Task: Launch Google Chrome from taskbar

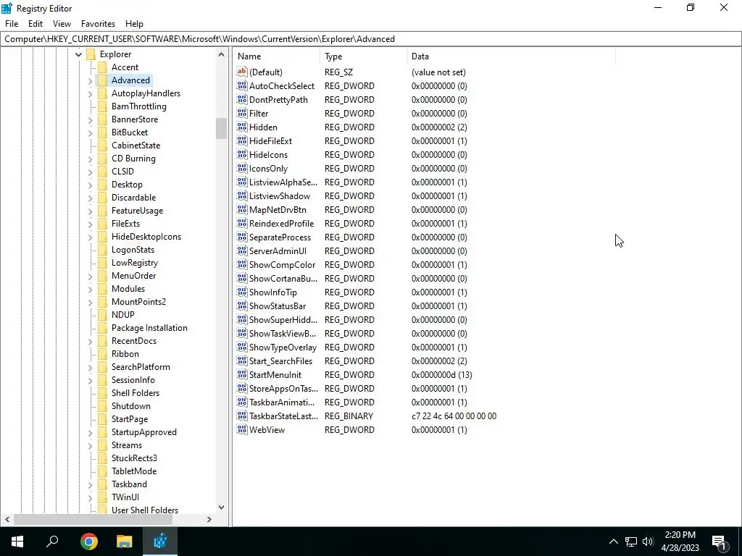Action: click(x=89, y=542)
